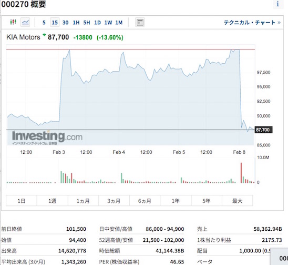Screen dimensions: 288x265
Task: Click the 時価総額 value 41,144.38B
Action: (170, 251)
